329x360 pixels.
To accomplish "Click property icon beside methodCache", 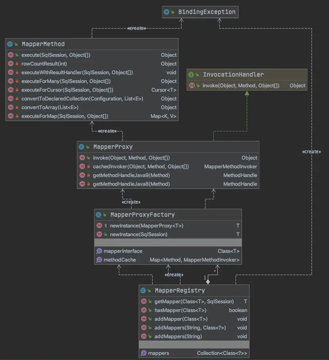I will click(x=99, y=260).
